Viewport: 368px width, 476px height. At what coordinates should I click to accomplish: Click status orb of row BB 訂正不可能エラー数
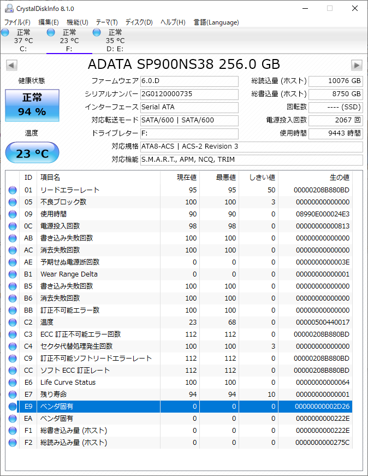coord(13,310)
